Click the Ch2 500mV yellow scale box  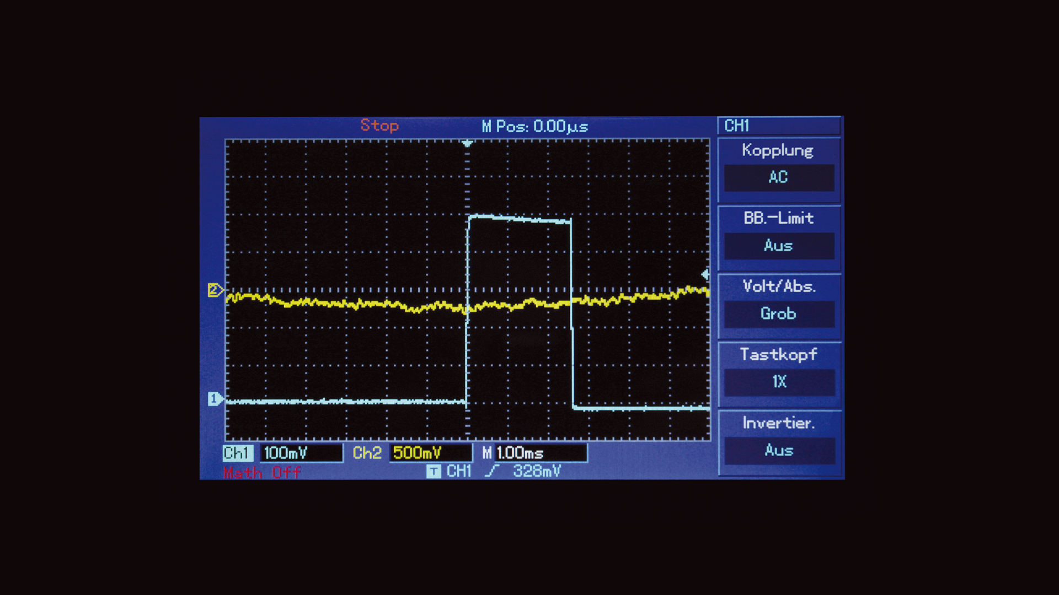pyautogui.click(x=430, y=453)
